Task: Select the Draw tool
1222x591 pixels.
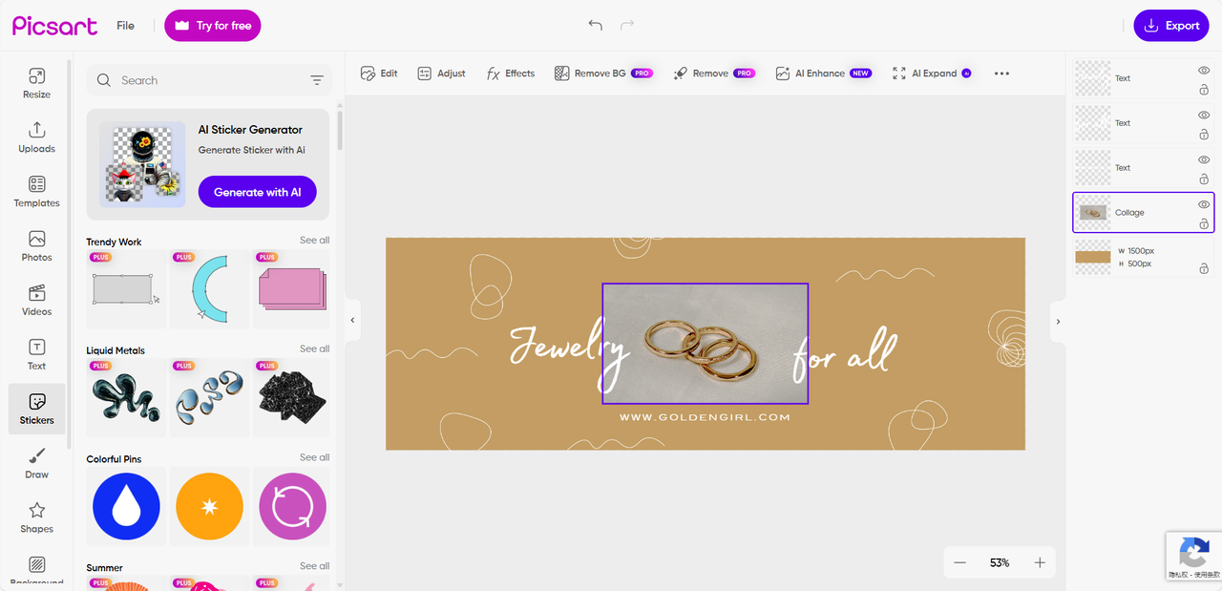Action: 36,464
